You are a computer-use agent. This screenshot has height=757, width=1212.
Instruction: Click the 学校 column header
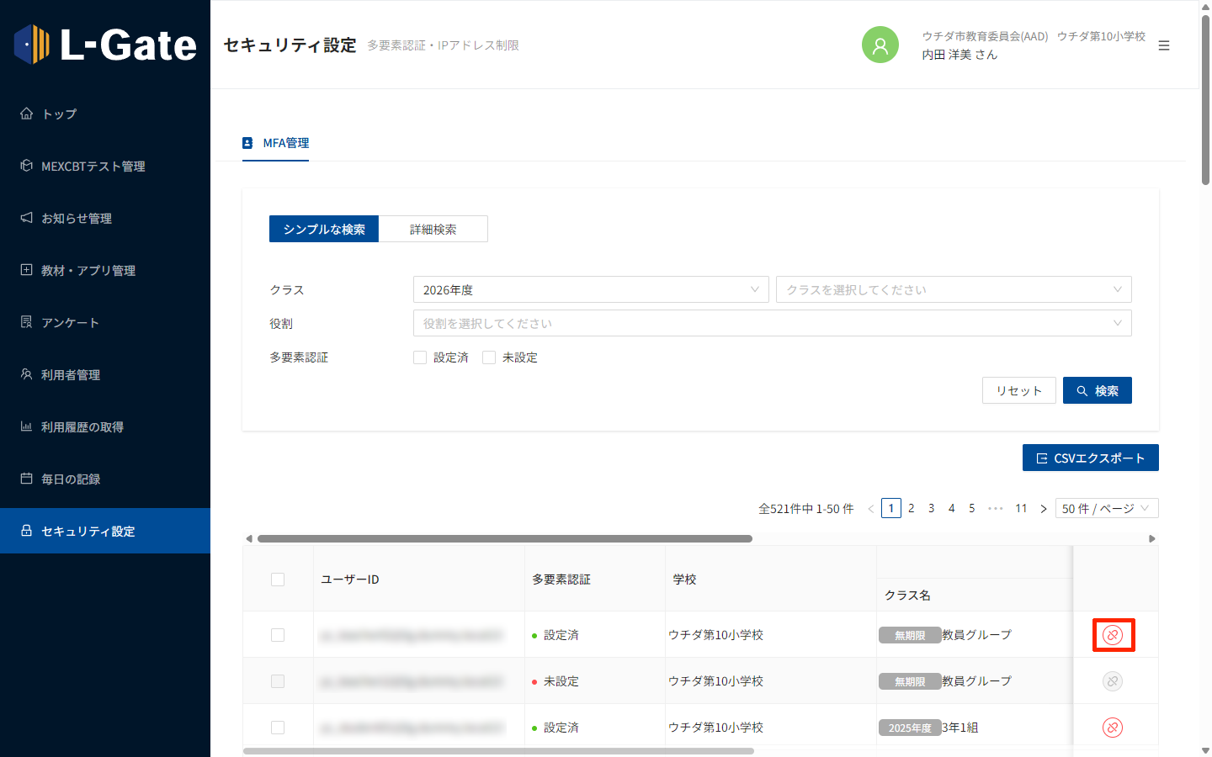[x=771, y=579]
